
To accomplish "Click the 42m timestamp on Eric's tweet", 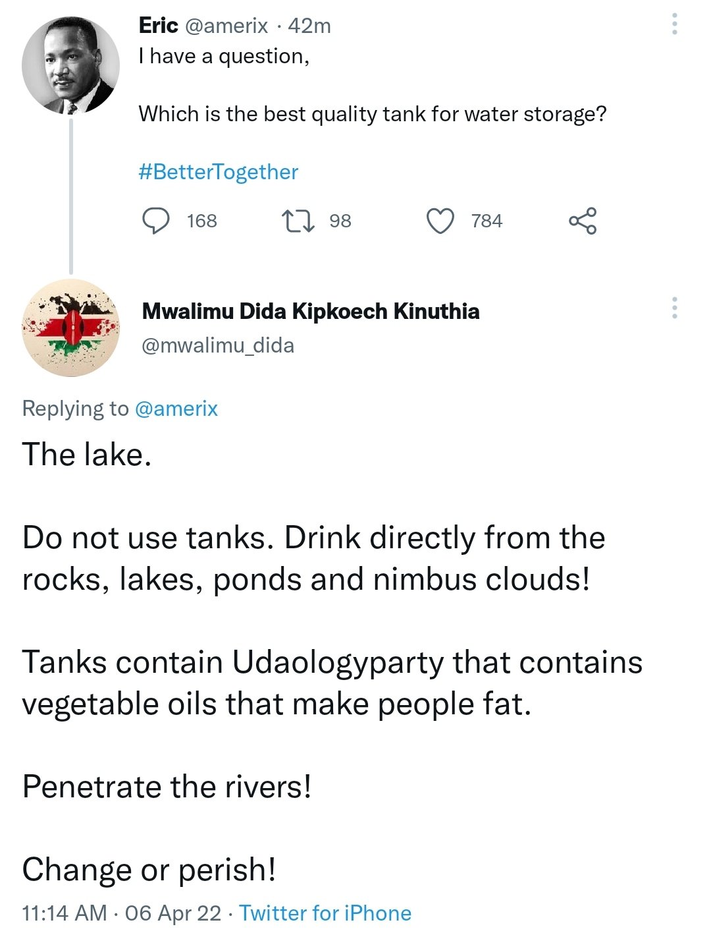I will click(309, 26).
